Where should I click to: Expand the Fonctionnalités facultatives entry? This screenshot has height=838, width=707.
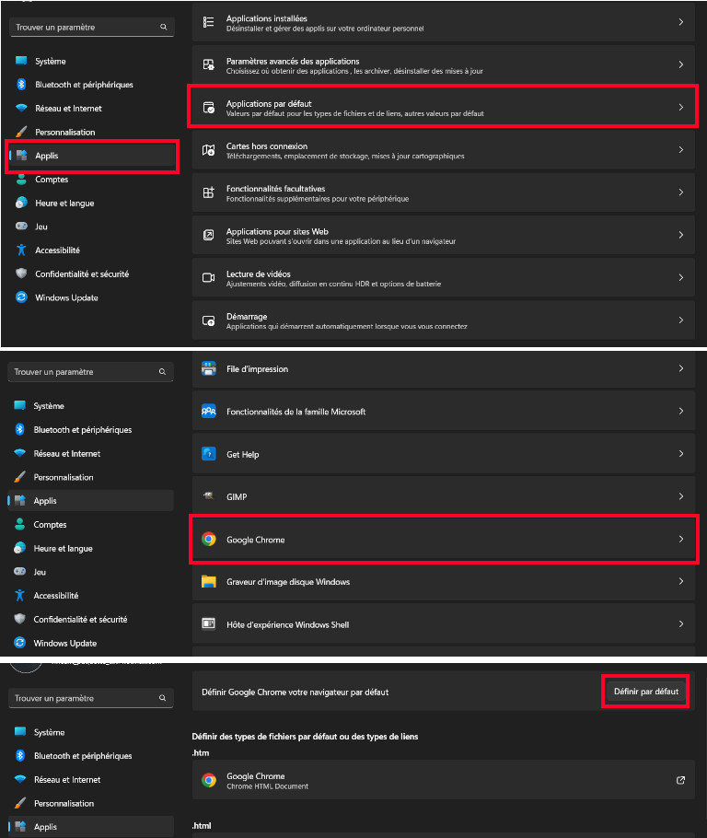pos(442,192)
